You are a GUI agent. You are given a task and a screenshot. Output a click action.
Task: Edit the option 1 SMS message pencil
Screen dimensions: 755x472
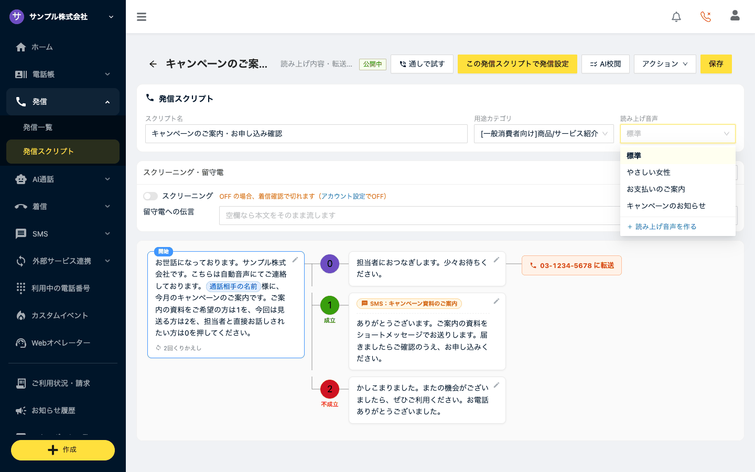(497, 301)
